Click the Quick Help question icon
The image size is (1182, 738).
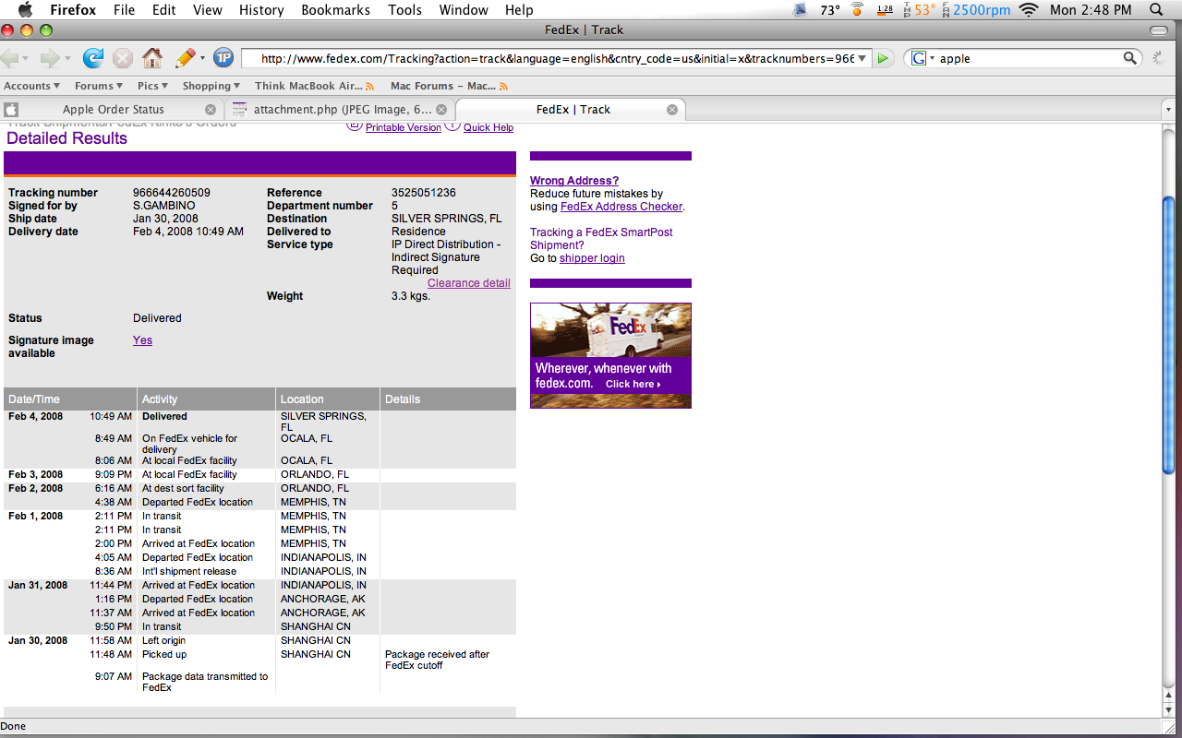click(452, 125)
